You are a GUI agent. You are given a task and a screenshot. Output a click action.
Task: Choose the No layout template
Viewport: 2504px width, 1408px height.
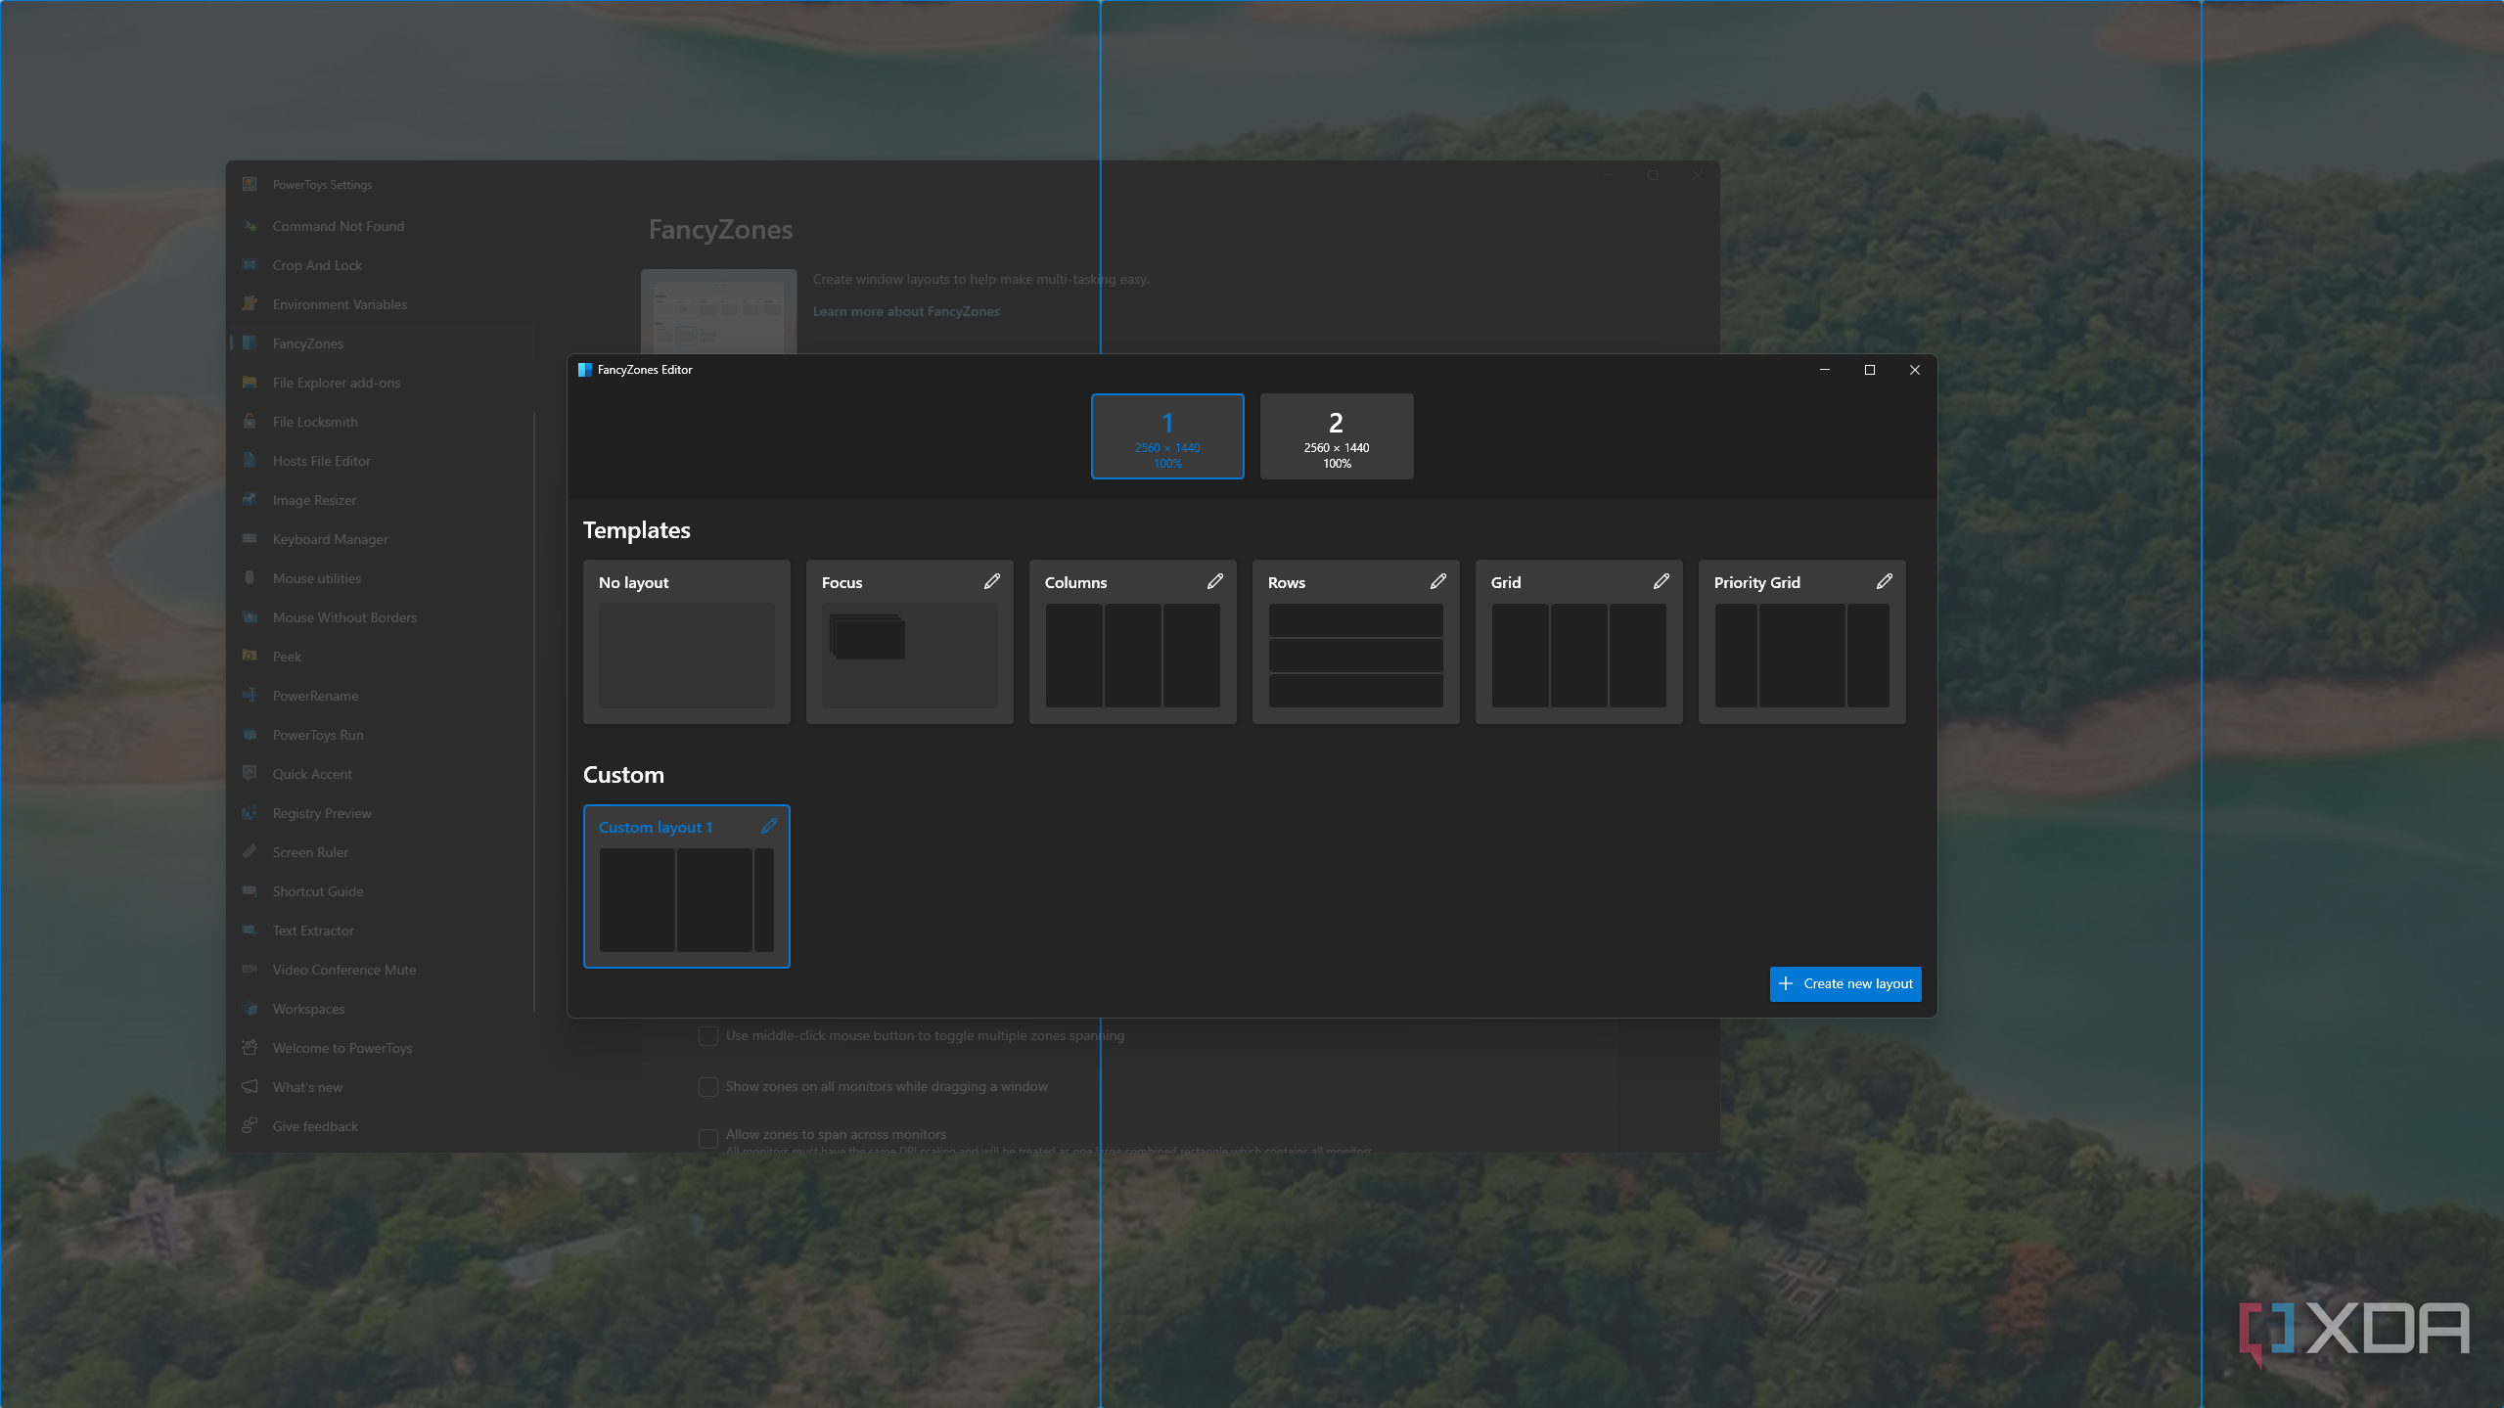pos(686,642)
